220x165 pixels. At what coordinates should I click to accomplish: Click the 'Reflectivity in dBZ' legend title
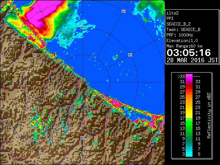tap(209, 115)
